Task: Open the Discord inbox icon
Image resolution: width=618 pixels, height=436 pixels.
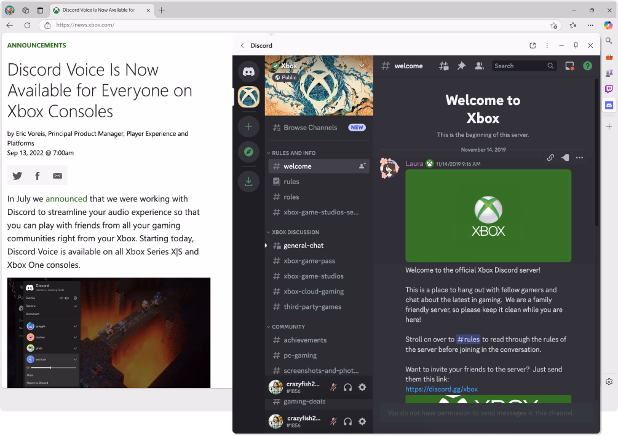Action: click(569, 66)
